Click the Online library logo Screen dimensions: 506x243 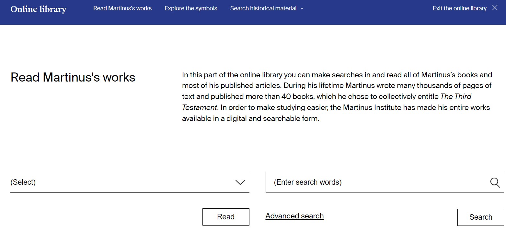click(x=38, y=9)
